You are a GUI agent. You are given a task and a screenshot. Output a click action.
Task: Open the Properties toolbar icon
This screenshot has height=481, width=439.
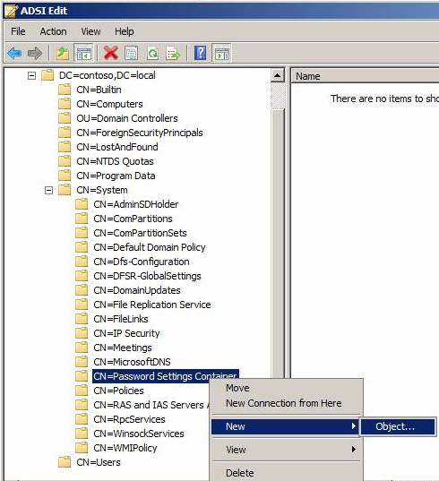click(132, 54)
